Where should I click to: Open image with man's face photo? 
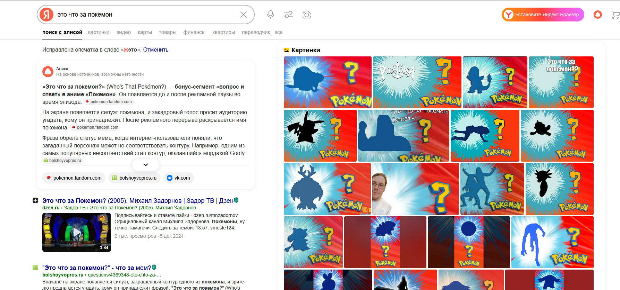(x=416, y=189)
